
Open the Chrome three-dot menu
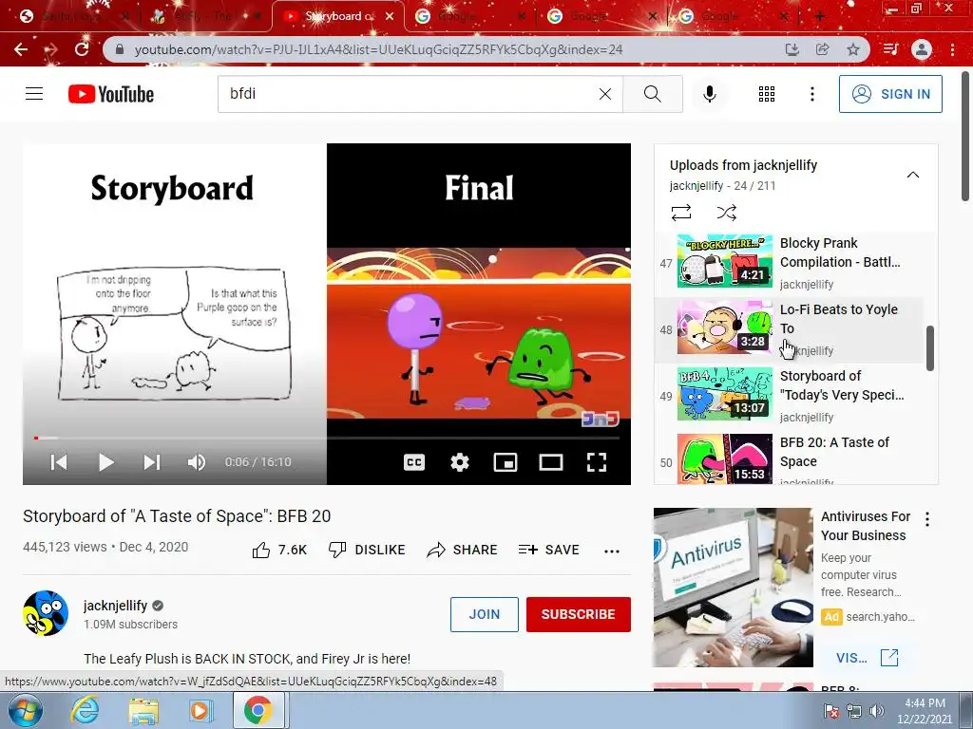952,49
